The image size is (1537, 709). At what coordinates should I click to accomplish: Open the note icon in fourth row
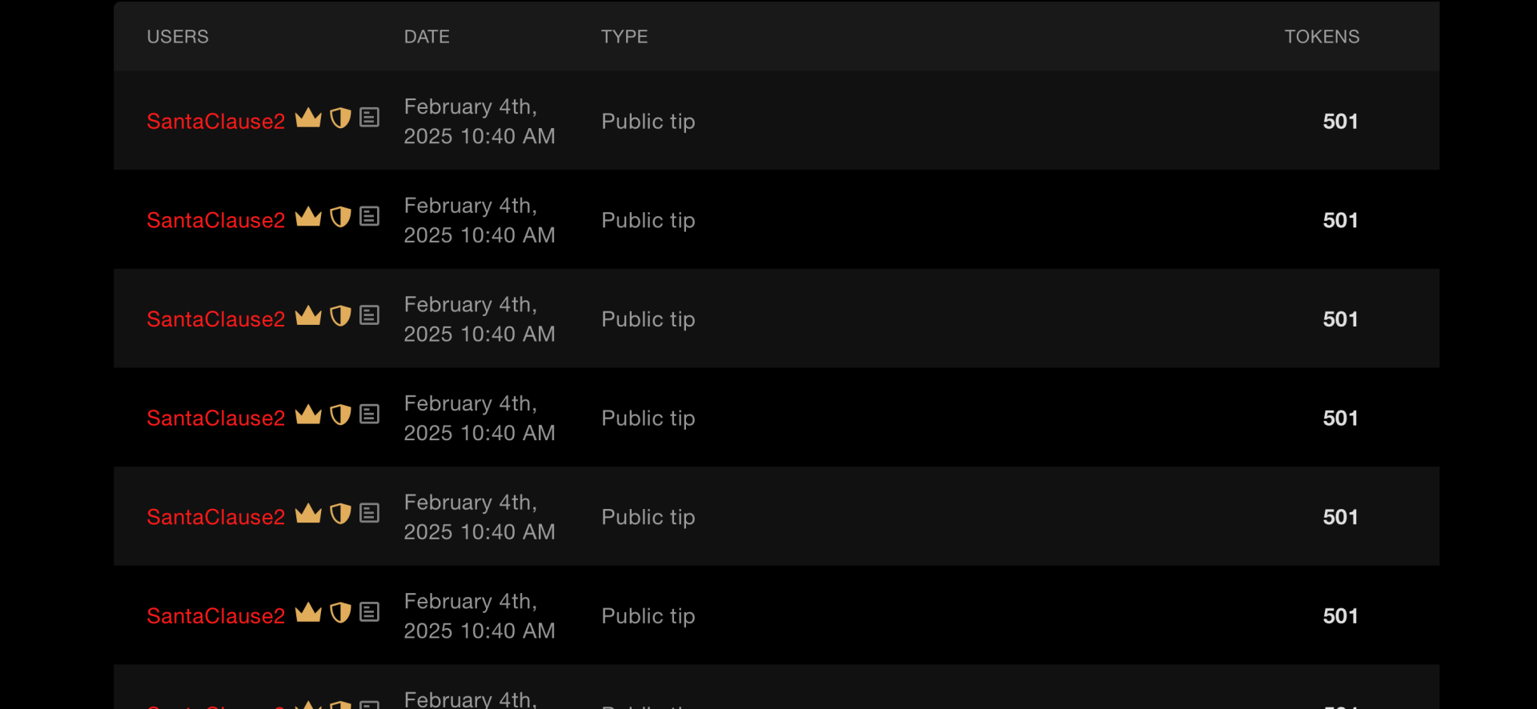coord(369,415)
